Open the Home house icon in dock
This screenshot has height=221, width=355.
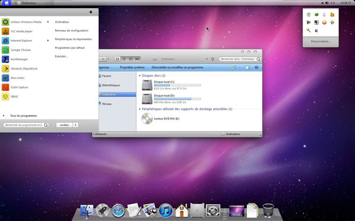[x=182, y=210]
